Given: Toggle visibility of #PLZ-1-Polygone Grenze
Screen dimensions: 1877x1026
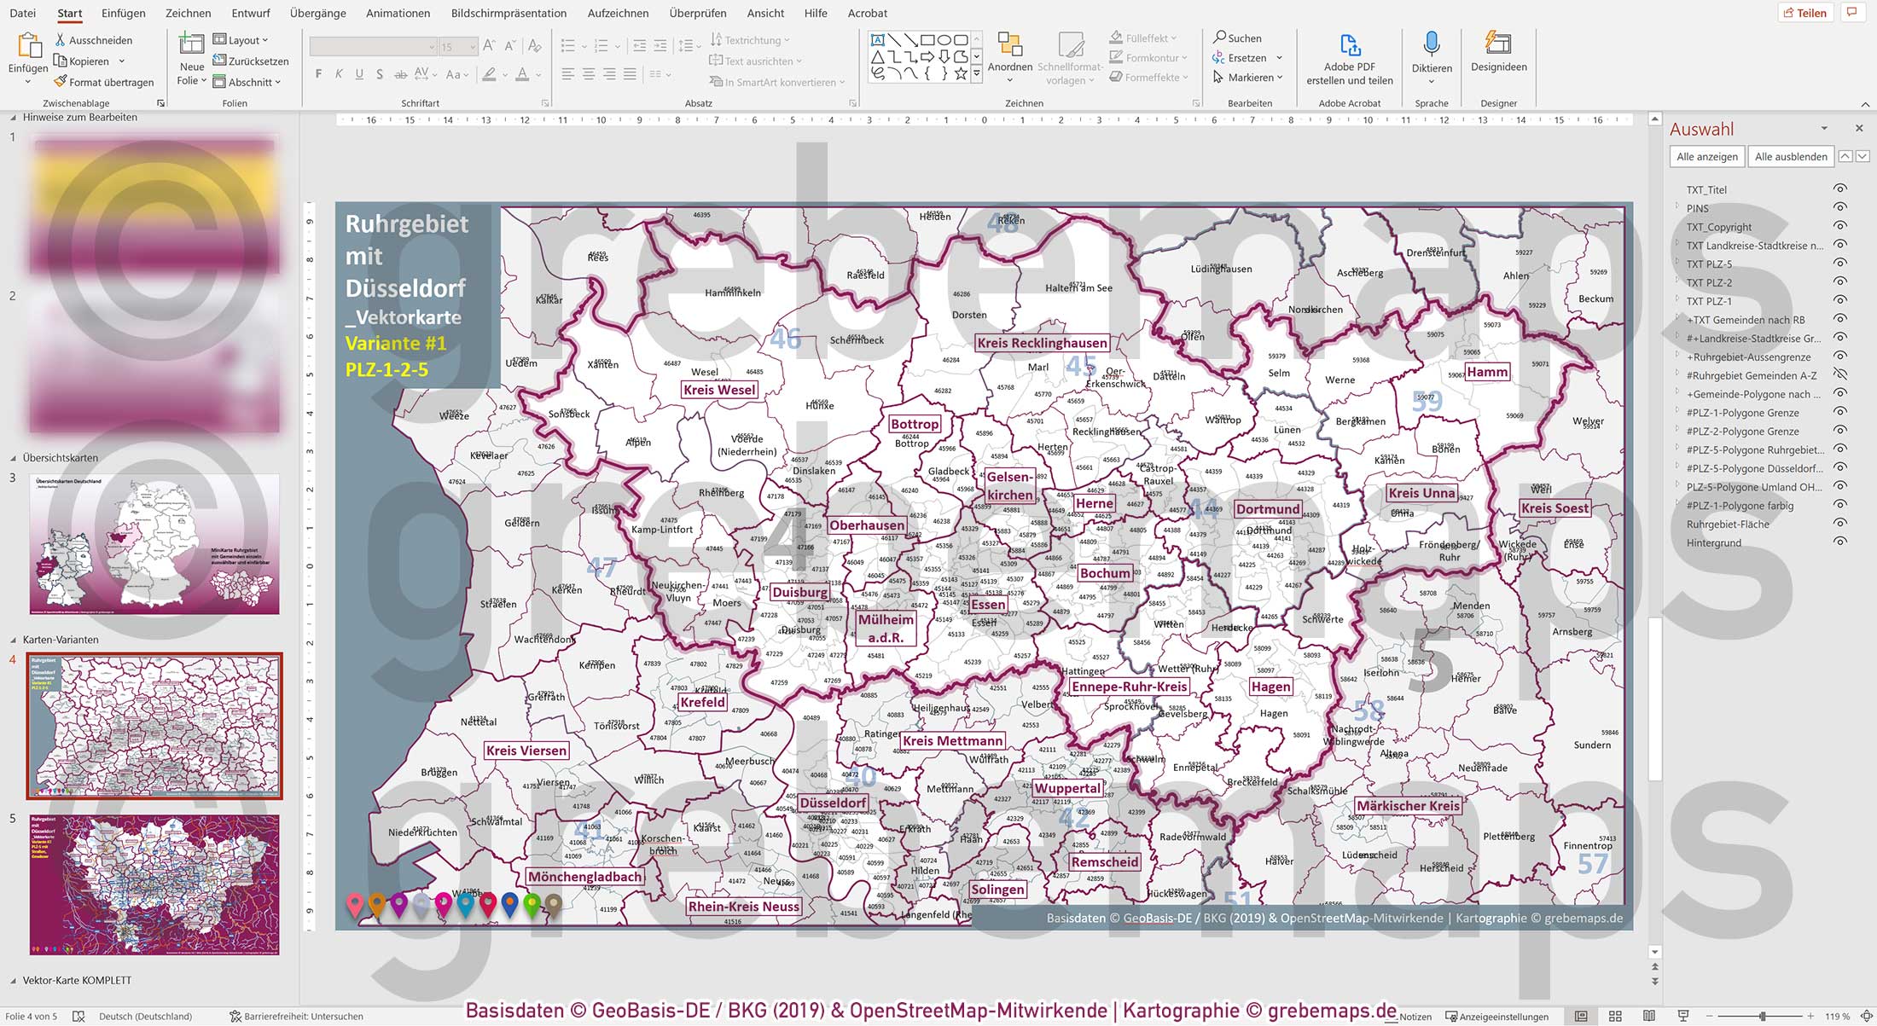Looking at the screenshot, I should point(1840,412).
